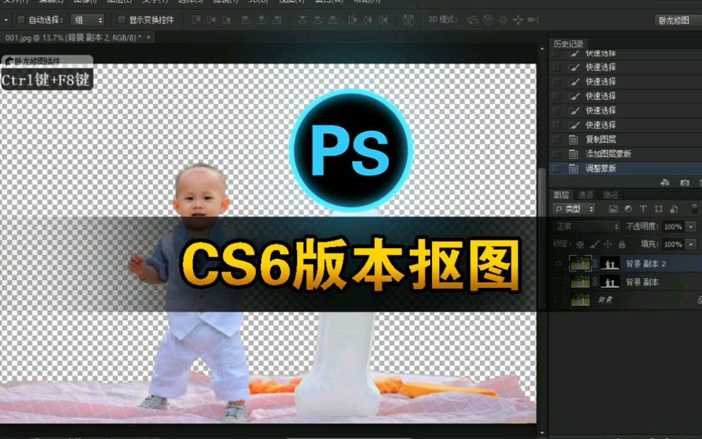Create new document from current history state
The height and width of the screenshot is (439, 702).
click(665, 182)
